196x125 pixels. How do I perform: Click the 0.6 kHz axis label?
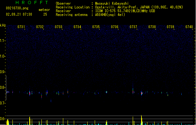click(2, 119)
